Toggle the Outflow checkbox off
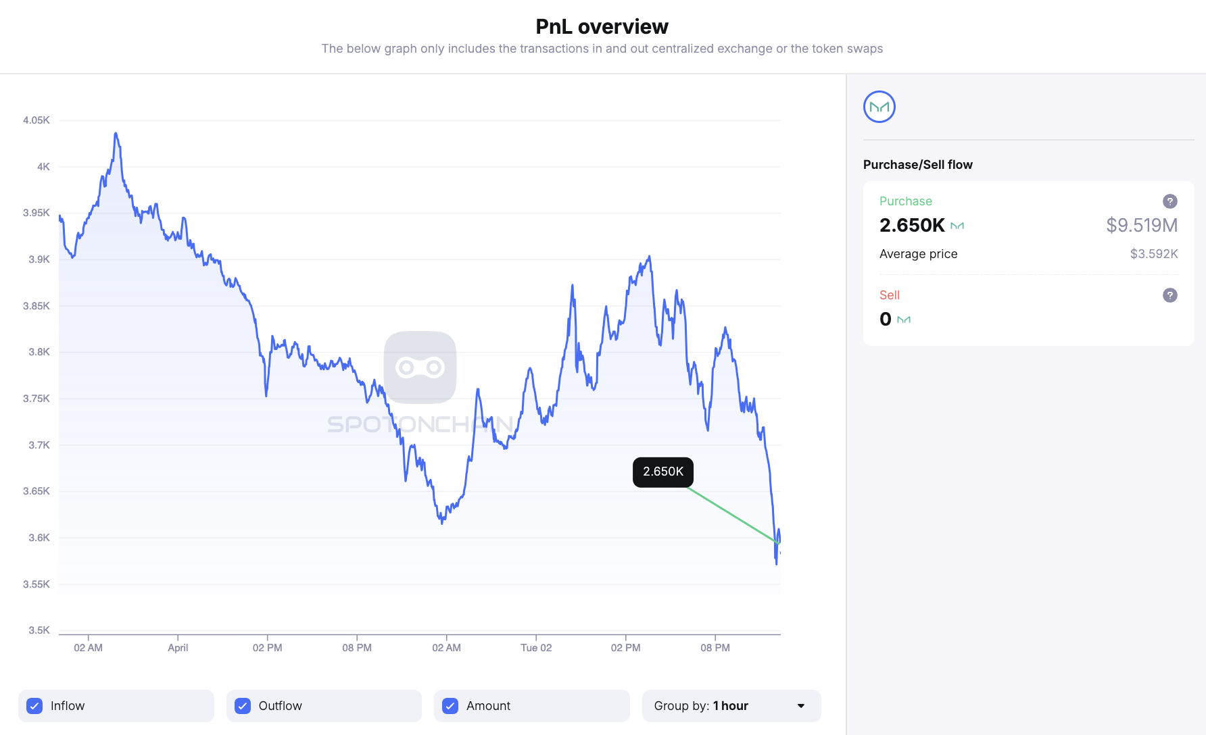The width and height of the screenshot is (1206, 735). click(243, 706)
